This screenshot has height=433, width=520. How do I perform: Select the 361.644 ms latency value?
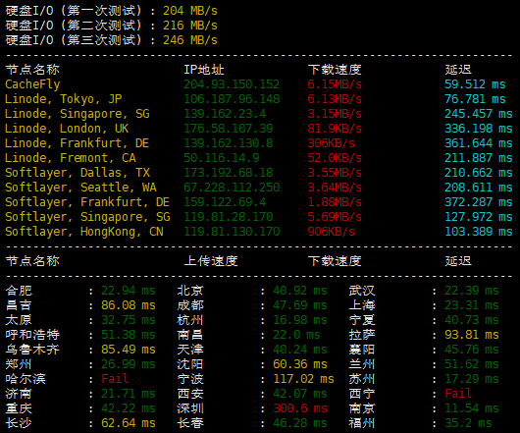tap(478, 143)
